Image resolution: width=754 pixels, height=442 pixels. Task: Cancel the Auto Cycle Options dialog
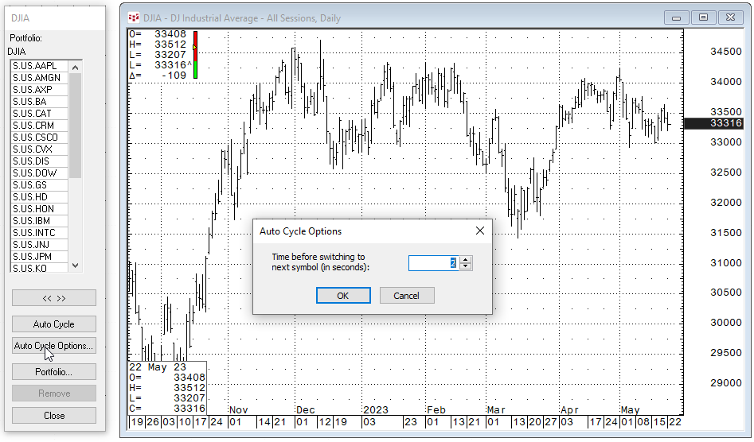coord(406,296)
